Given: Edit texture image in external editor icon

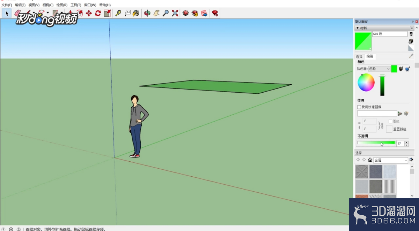Looking at the screenshot, I should 406,114.
